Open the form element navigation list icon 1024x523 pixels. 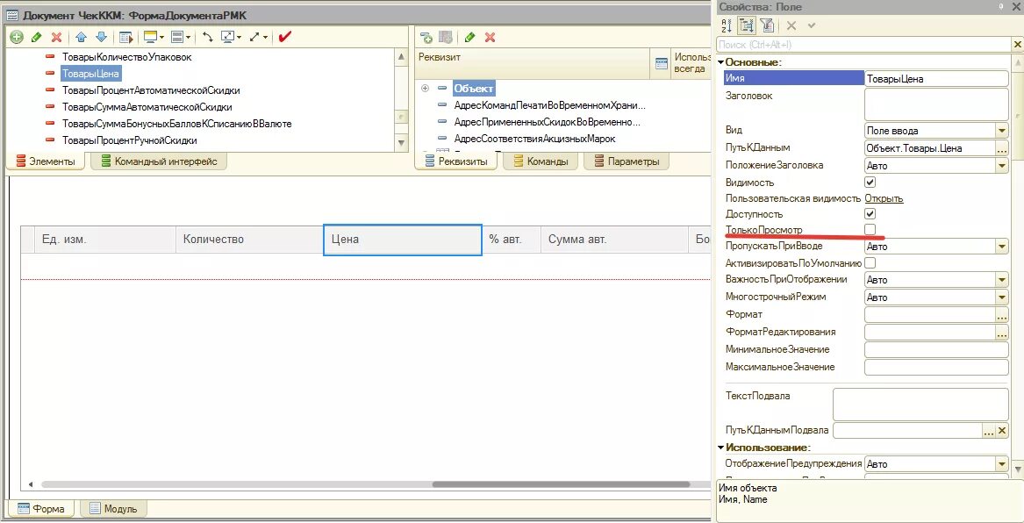tap(126, 37)
